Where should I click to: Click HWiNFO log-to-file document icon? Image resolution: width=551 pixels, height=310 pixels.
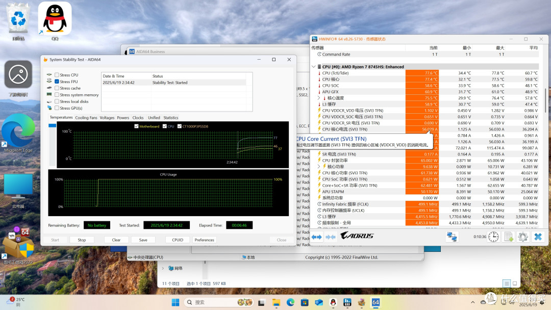coord(509,237)
